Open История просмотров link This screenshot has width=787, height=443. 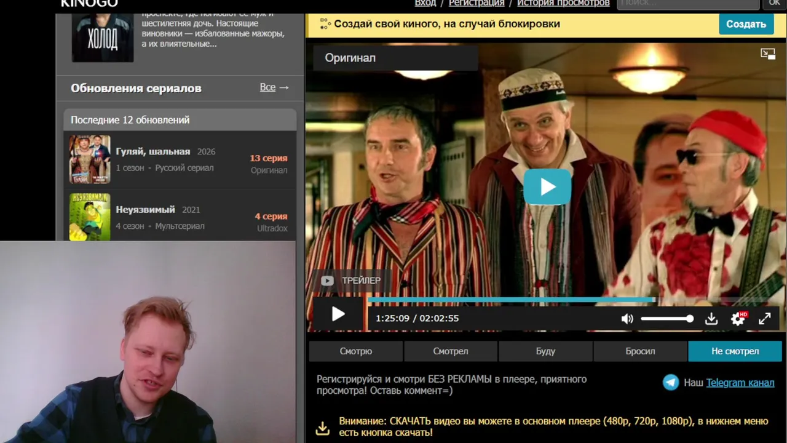pyautogui.click(x=563, y=3)
